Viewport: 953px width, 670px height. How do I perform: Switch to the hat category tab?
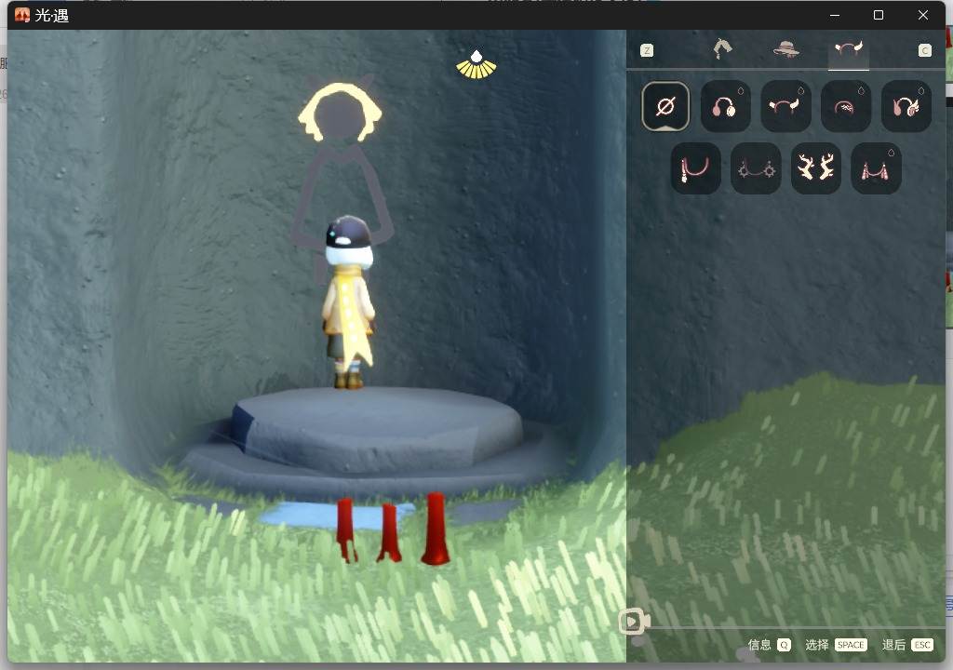pos(785,48)
